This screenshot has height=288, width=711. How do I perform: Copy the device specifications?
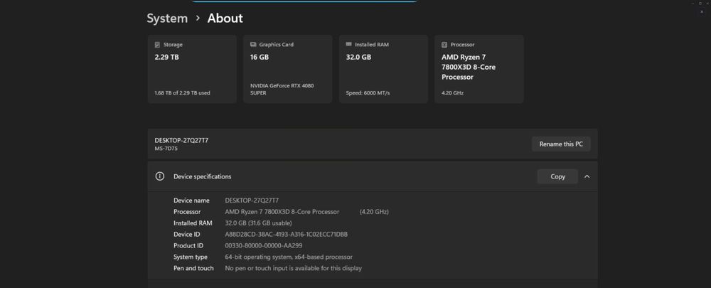pos(558,176)
